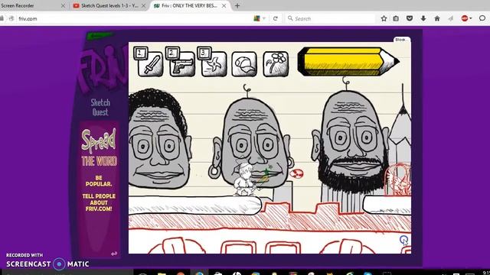Click the Sketch Quest game title
This screenshot has width=490, height=275.
(x=100, y=107)
